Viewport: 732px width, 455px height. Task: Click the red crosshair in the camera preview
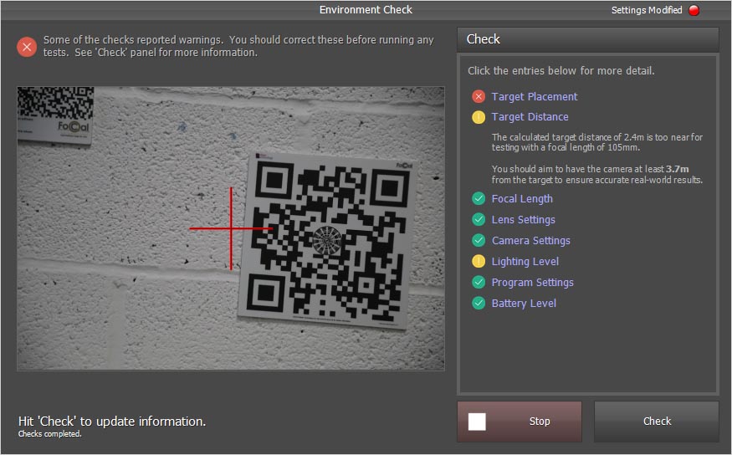231,228
